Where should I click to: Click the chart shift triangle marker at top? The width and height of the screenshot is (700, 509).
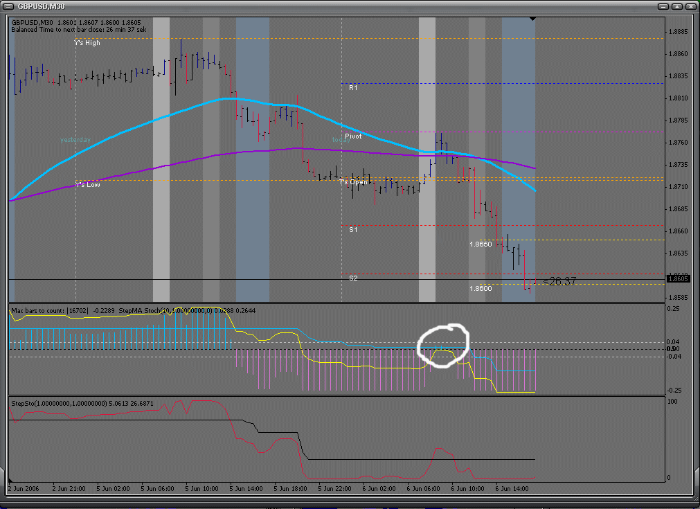click(x=532, y=19)
